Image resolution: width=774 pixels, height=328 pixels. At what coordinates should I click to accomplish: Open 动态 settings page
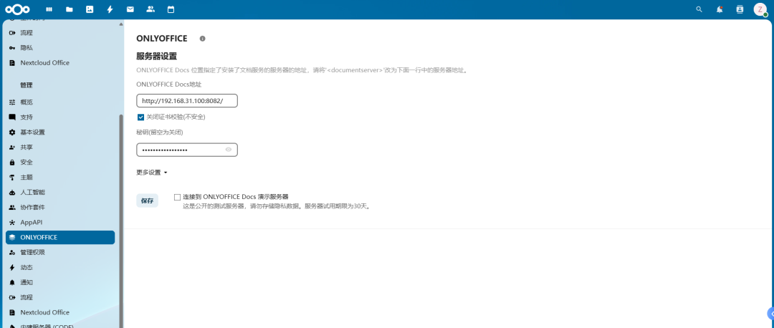[60, 267]
